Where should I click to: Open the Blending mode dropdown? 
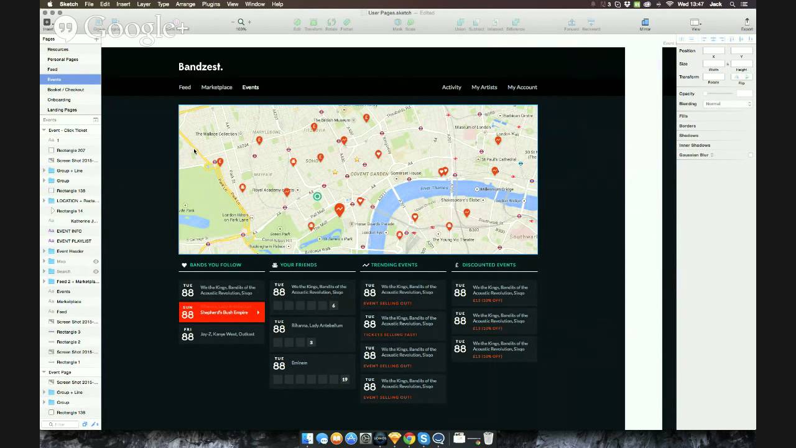point(728,104)
